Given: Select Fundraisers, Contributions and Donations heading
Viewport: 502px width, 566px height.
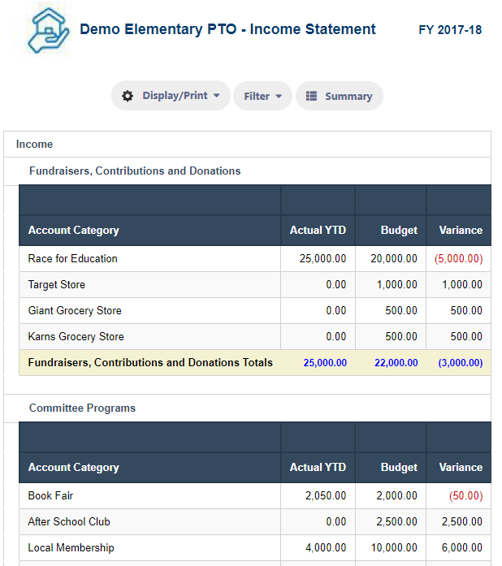Looking at the screenshot, I should [x=135, y=171].
